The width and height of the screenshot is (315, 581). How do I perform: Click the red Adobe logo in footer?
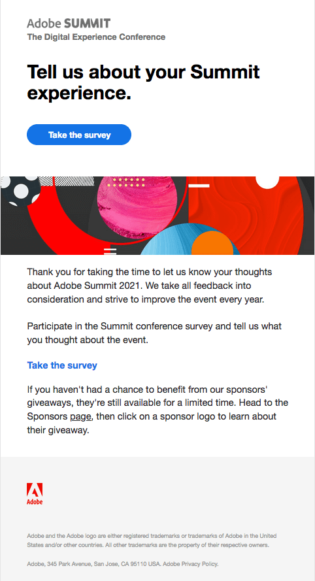pyautogui.click(x=35, y=493)
